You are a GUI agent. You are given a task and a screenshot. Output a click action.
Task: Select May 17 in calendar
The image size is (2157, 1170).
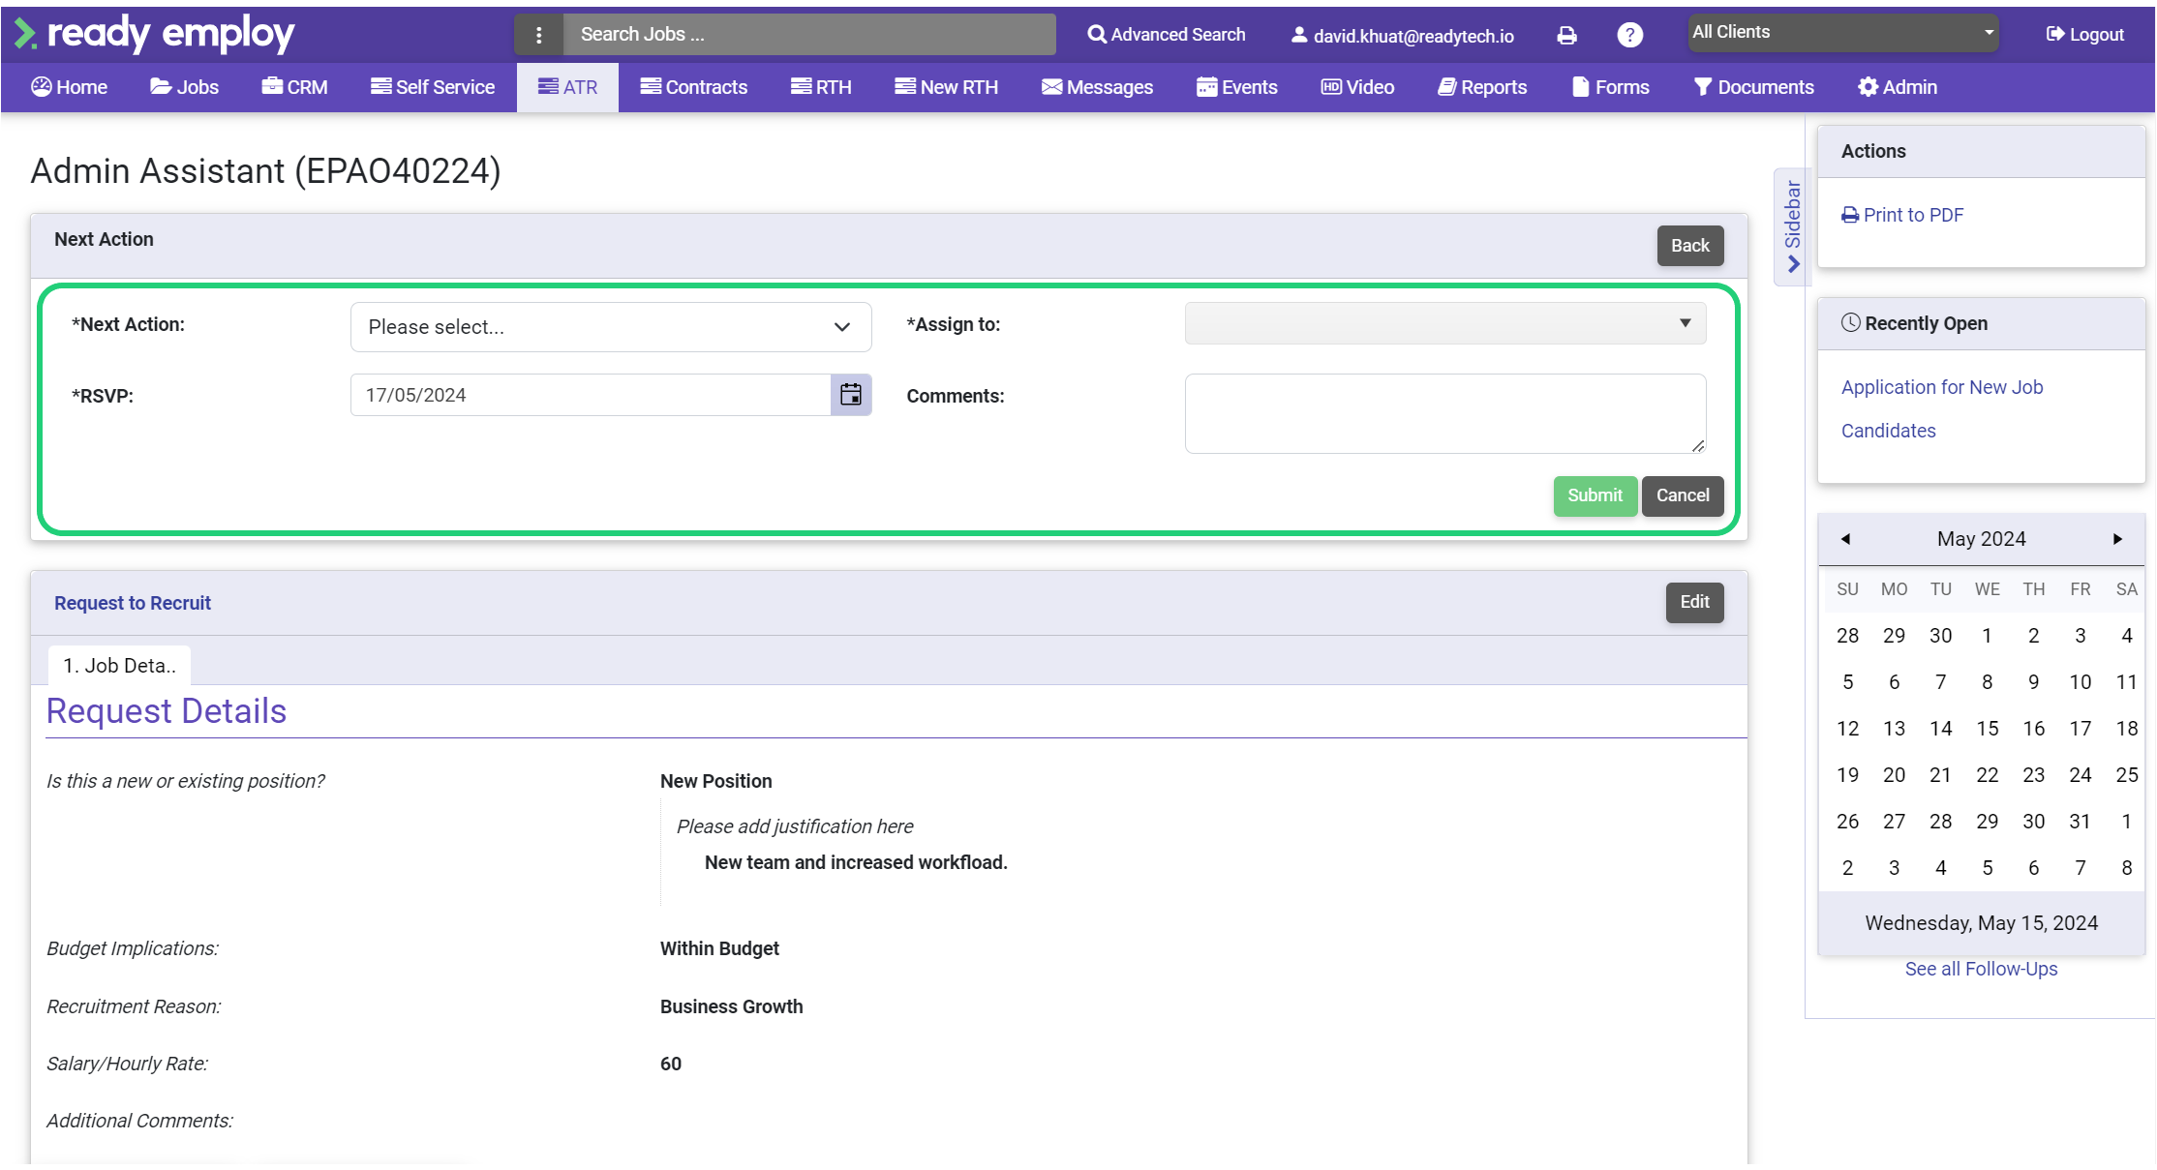pos(2080,729)
